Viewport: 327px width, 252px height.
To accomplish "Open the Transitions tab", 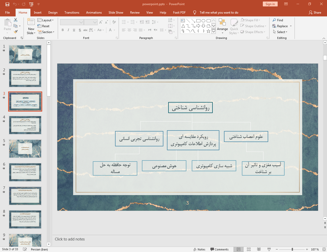I will (72, 13).
